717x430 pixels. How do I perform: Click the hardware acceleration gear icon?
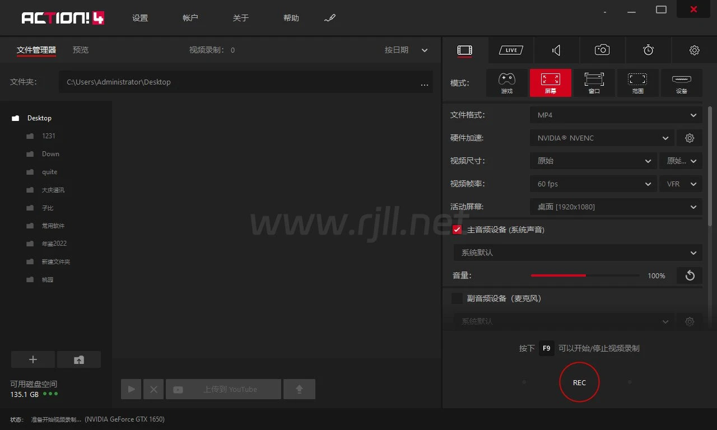(690, 138)
